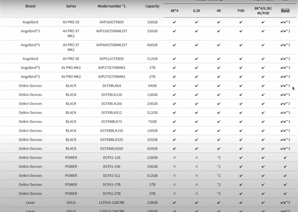The height and width of the screenshot is (212, 298).
Task: Click the 64GB capacity cell
Action: (x=152, y=86)
